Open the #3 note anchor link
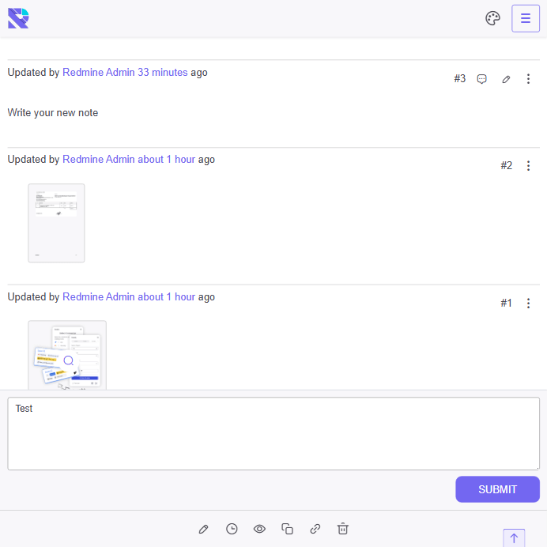 point(459,79)
